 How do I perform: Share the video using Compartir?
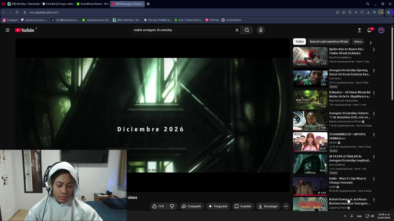pos(191,206)
